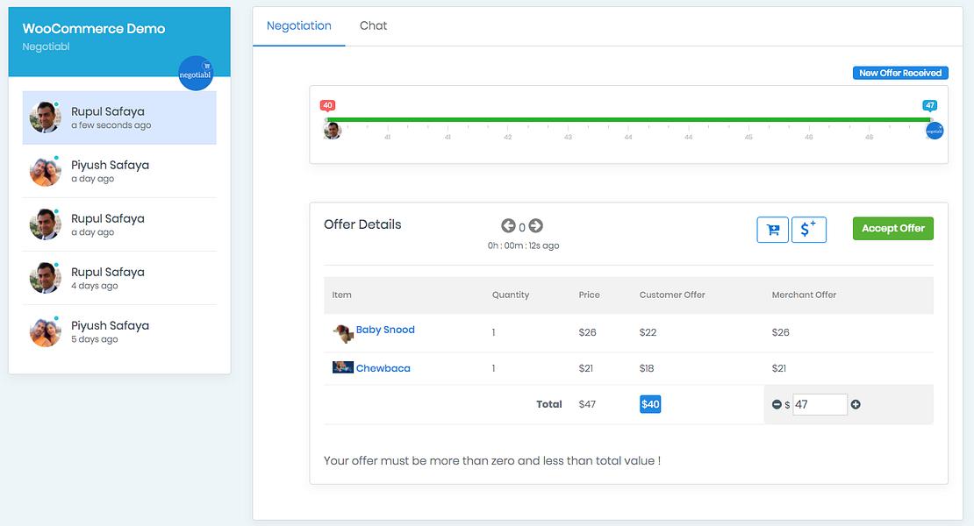Open Piyush Safaya chat from a day ago
The image size is (974, 526).
tap(119, 171)
